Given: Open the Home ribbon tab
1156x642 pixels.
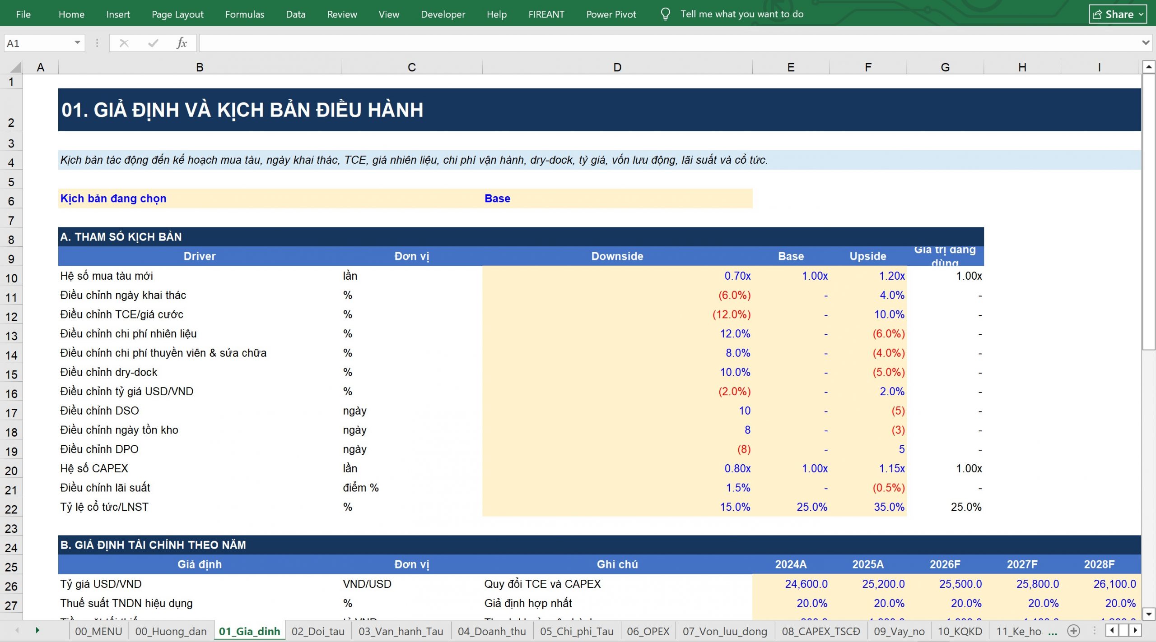Looking at the screenshot, I should click(x=71, y=14).
